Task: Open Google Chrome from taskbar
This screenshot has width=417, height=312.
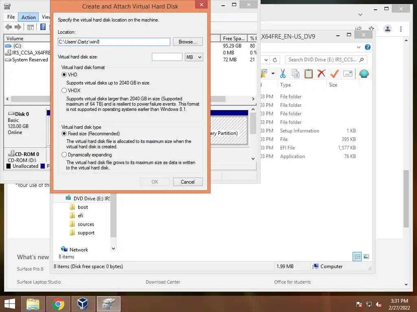Action: [58, 304]
